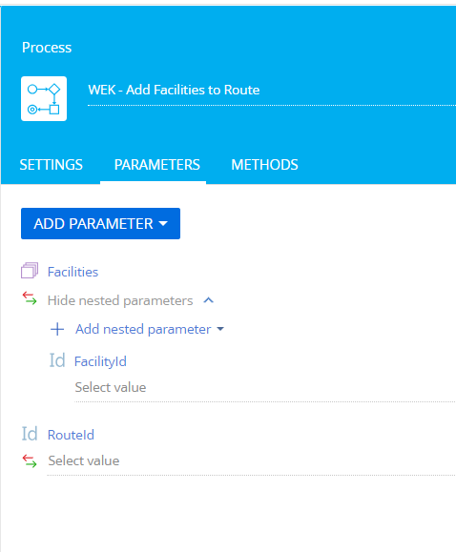Click the RouteId Select value field
The image size is (456, 552).
(x=252, y=461)
